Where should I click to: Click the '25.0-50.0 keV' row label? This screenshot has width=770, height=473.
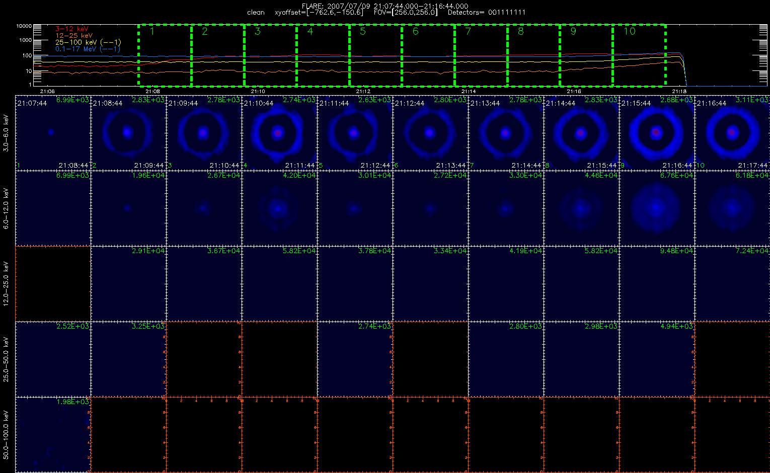pos(6,359)
